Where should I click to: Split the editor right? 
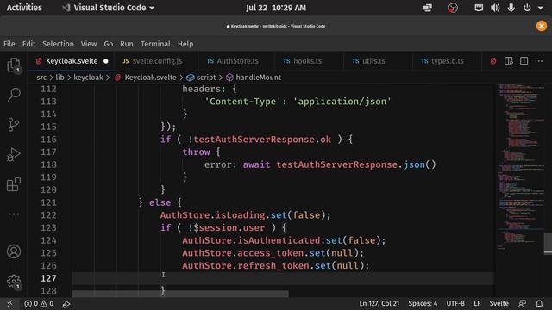[524, 61]
